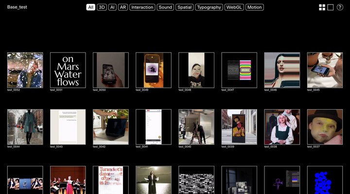
Task: Open test_0052 project thumbnail
Action: 25,70
